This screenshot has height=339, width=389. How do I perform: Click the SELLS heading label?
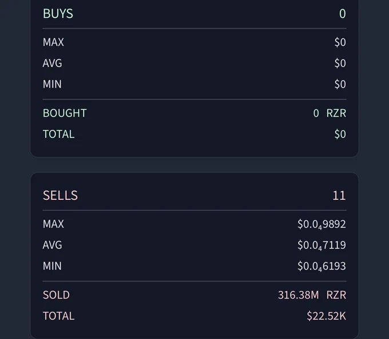60,195
